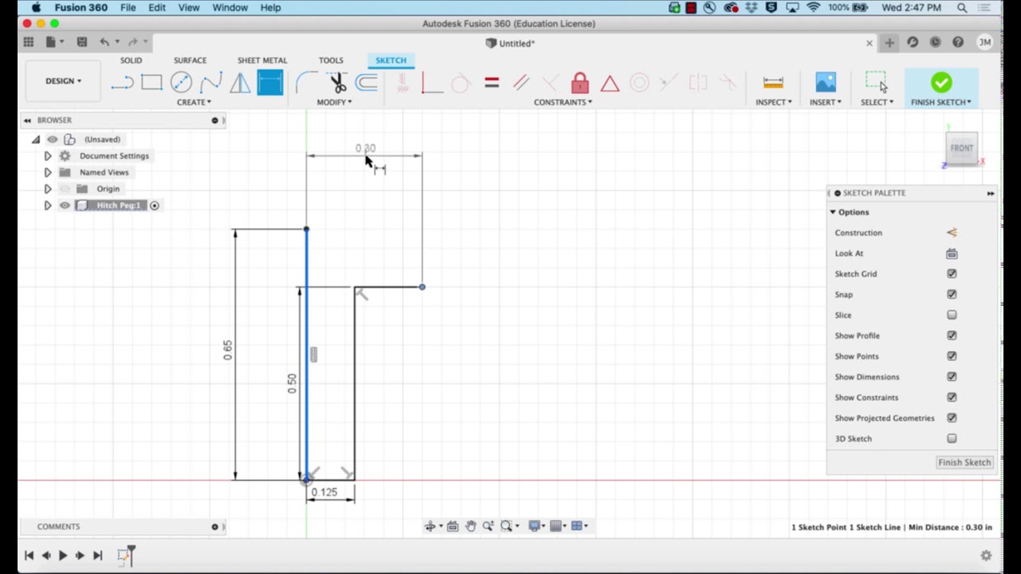
Task: Select the Circle sketch tool
Action: [x=181, y=82]
